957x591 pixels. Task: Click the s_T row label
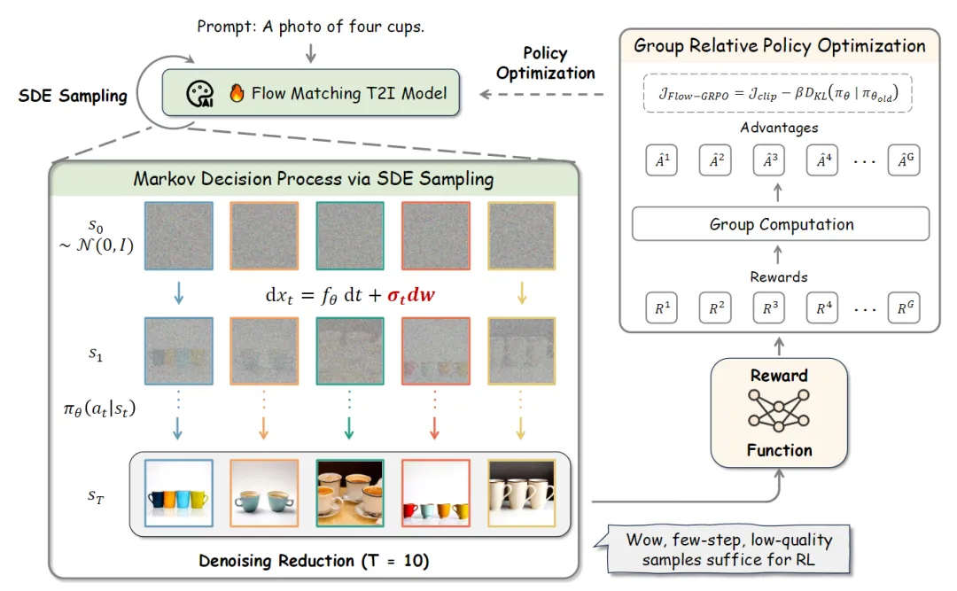pyautogui.click(x=96, y=496)
